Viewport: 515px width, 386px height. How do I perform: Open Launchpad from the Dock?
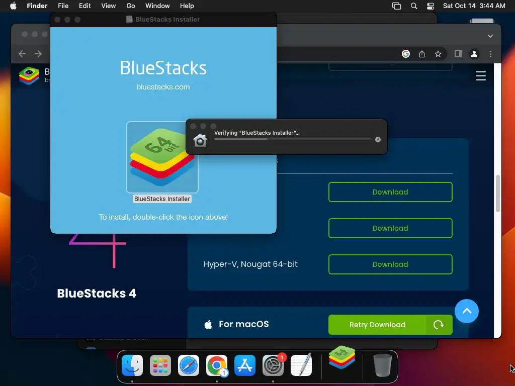(160, 365)
